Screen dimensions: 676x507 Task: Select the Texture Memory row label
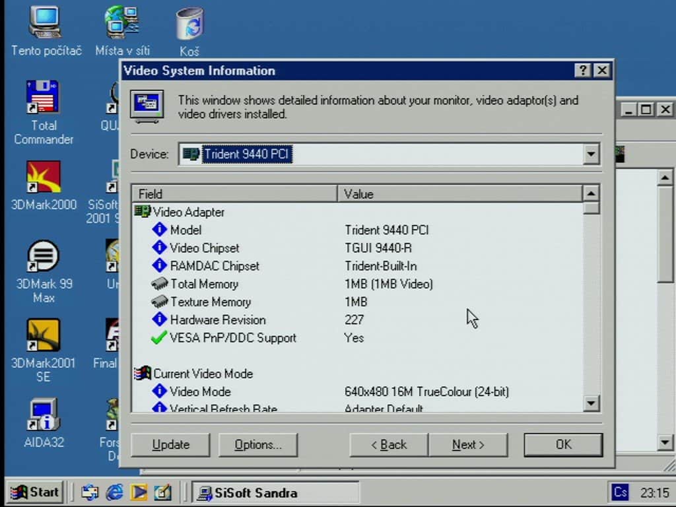tap(211, 302)
